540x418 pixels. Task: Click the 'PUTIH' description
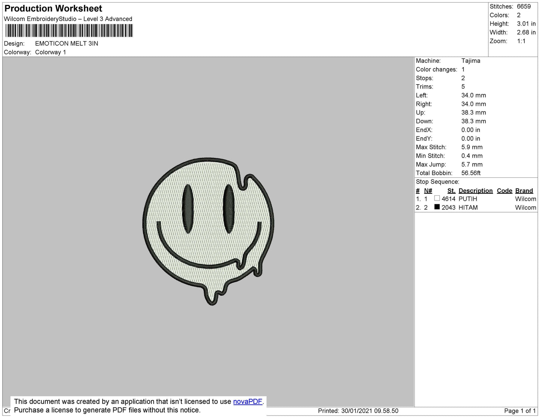click(468, 199)
